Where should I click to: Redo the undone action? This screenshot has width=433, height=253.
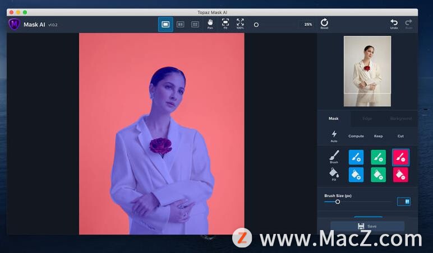point(409,24)
